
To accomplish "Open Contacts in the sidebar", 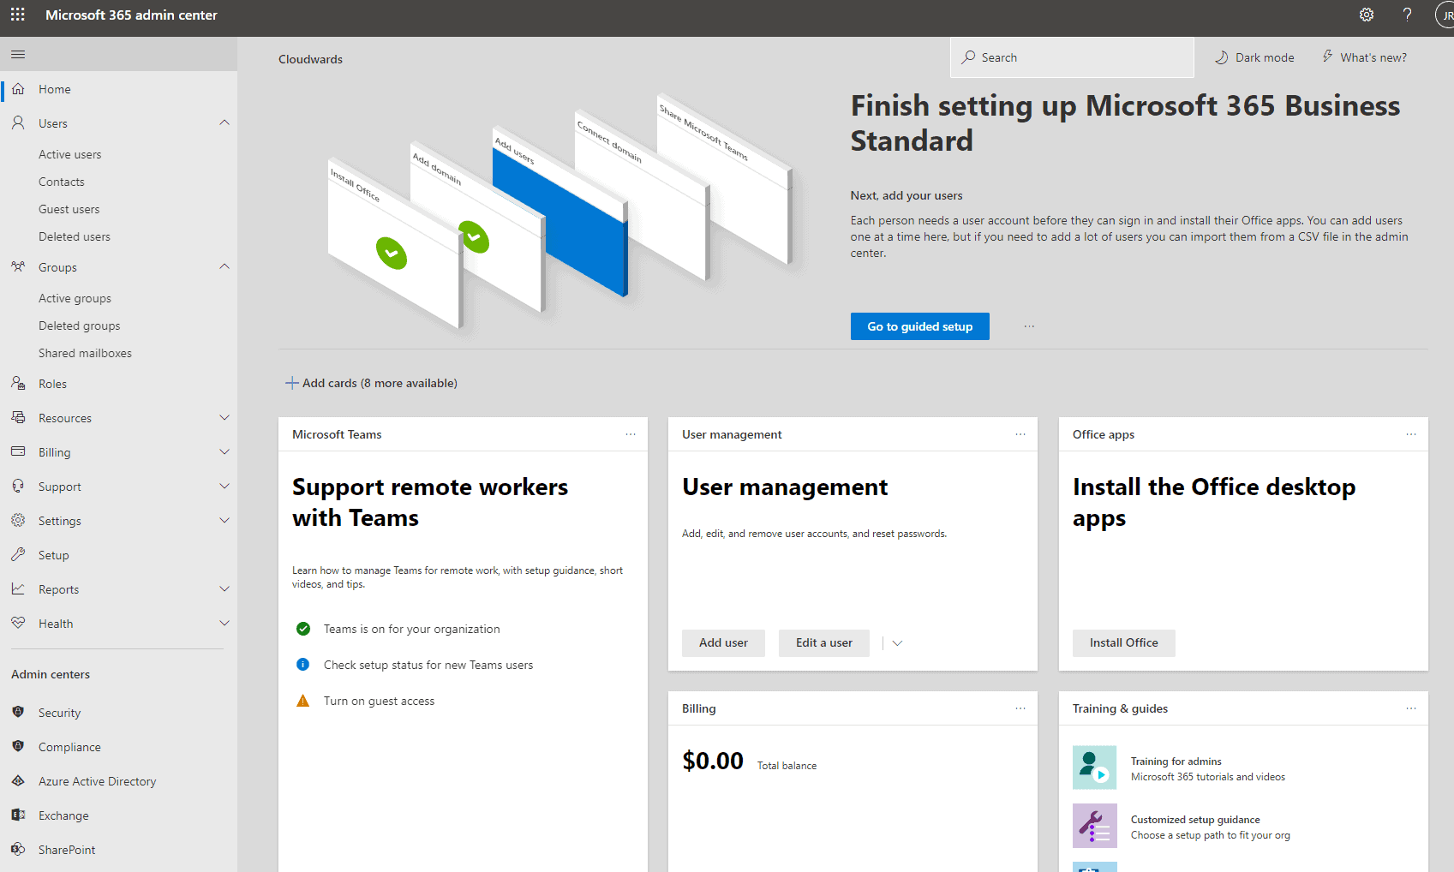I will click(62, 182).
